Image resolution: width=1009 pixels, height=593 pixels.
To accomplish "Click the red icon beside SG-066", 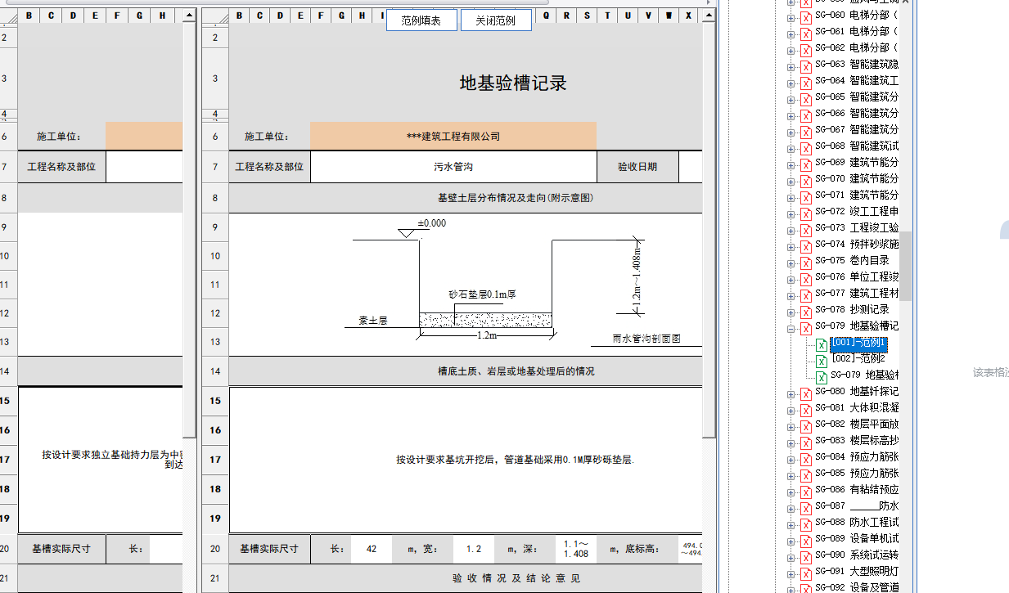I will pyautogui.click(x=805, y=115).
